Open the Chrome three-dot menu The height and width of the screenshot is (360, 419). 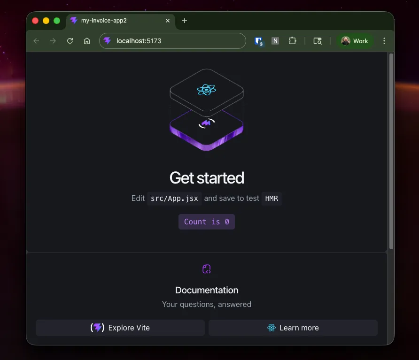pyautogui.click(x=384, y=41)
